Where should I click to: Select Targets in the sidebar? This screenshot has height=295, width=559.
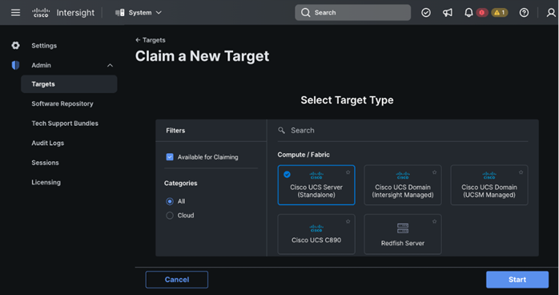click(x=69, y=84)
